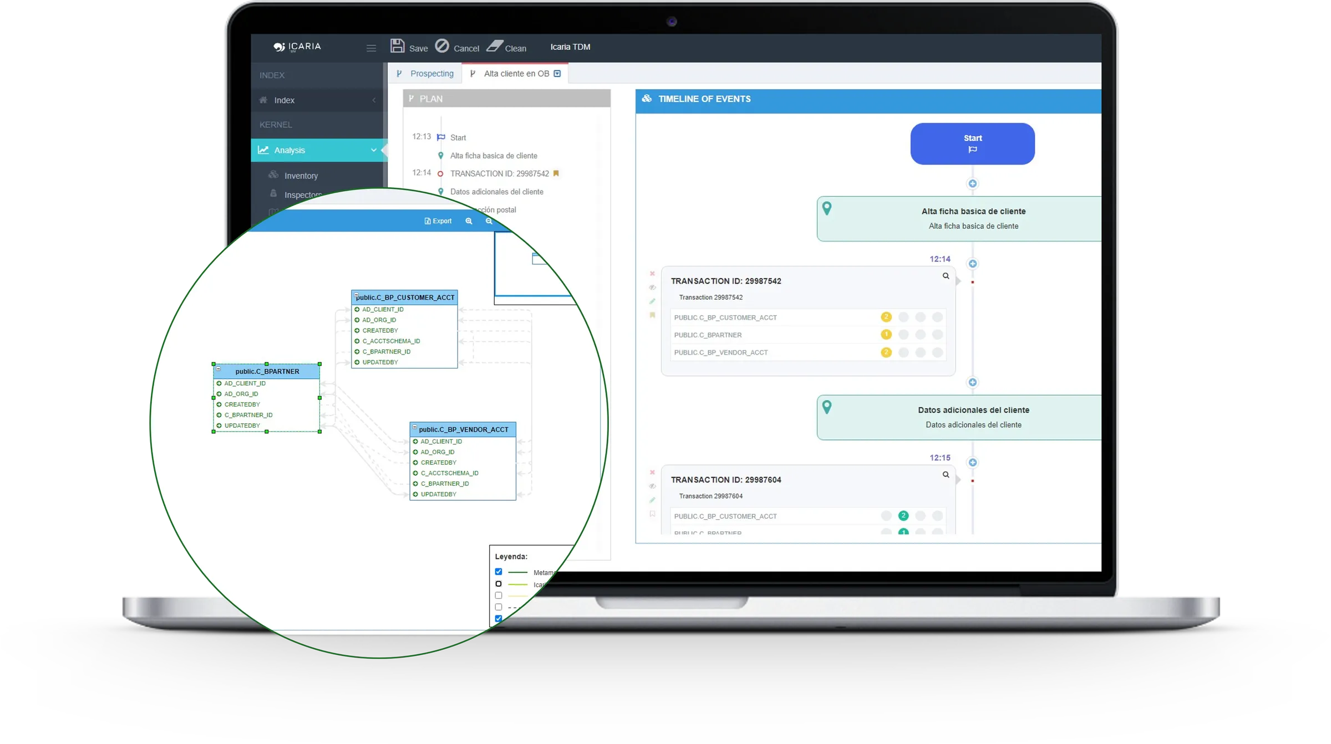Delete transaction 29987604 with red X
Image resolution: width=1331 pixels, height=744 pixels.
(x=652, y=473)
